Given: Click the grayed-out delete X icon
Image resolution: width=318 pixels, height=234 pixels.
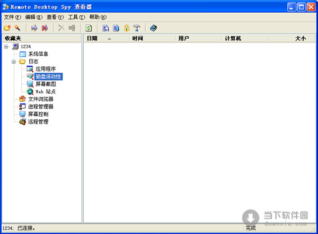Looking at the screenshot, I should coord(61,28).
